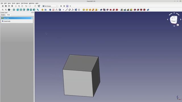
Task: Save the active document
Action: pos(9,6)
